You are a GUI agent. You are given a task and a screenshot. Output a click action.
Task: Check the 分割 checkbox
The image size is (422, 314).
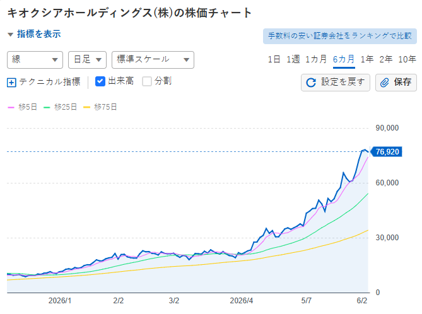point(147,81)
